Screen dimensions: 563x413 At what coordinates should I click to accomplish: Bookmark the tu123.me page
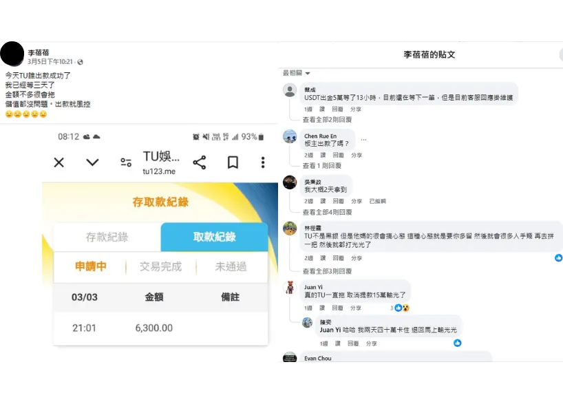[233, 162]
